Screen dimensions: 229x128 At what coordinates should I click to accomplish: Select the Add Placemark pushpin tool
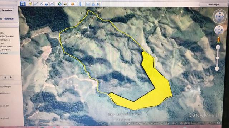pyautogui.click(x=30, y=4)
